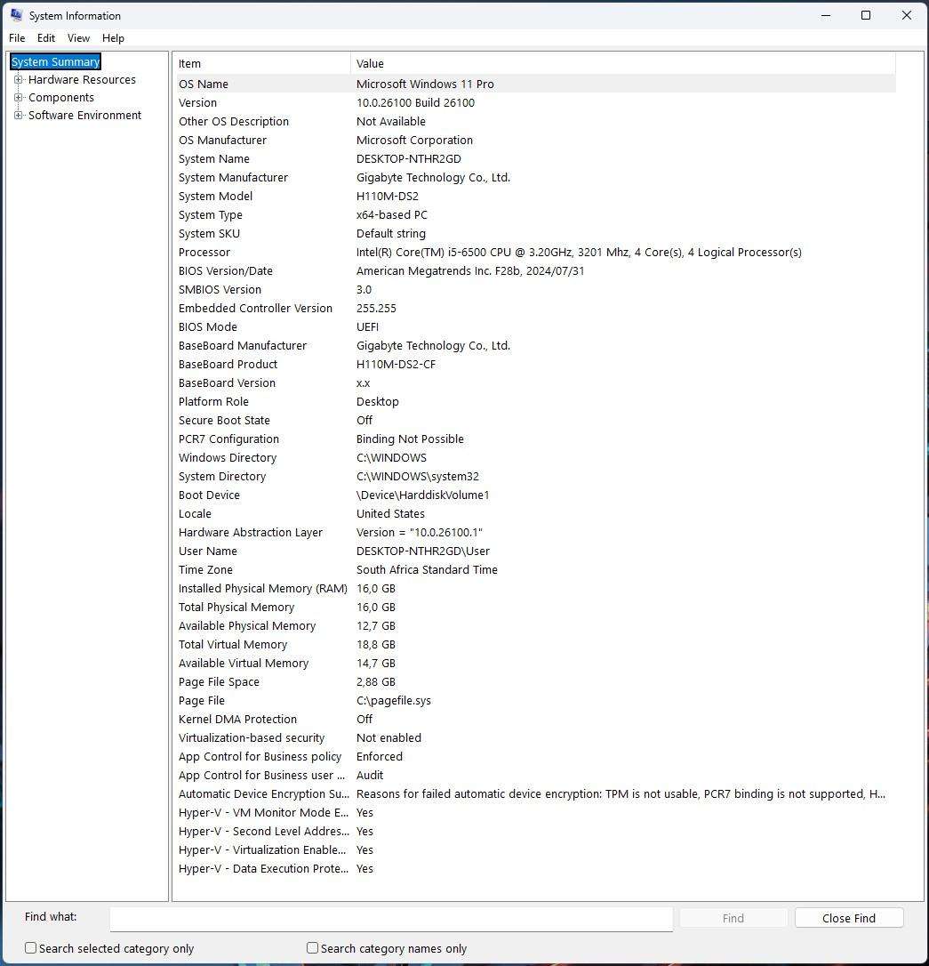Viewport: 929px width, 966px height.
Task: Open the Edit menu
Action: [45, 37]
